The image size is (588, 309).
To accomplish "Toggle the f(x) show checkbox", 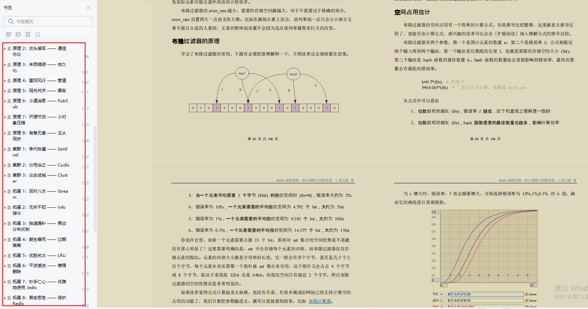I will 527,294.
